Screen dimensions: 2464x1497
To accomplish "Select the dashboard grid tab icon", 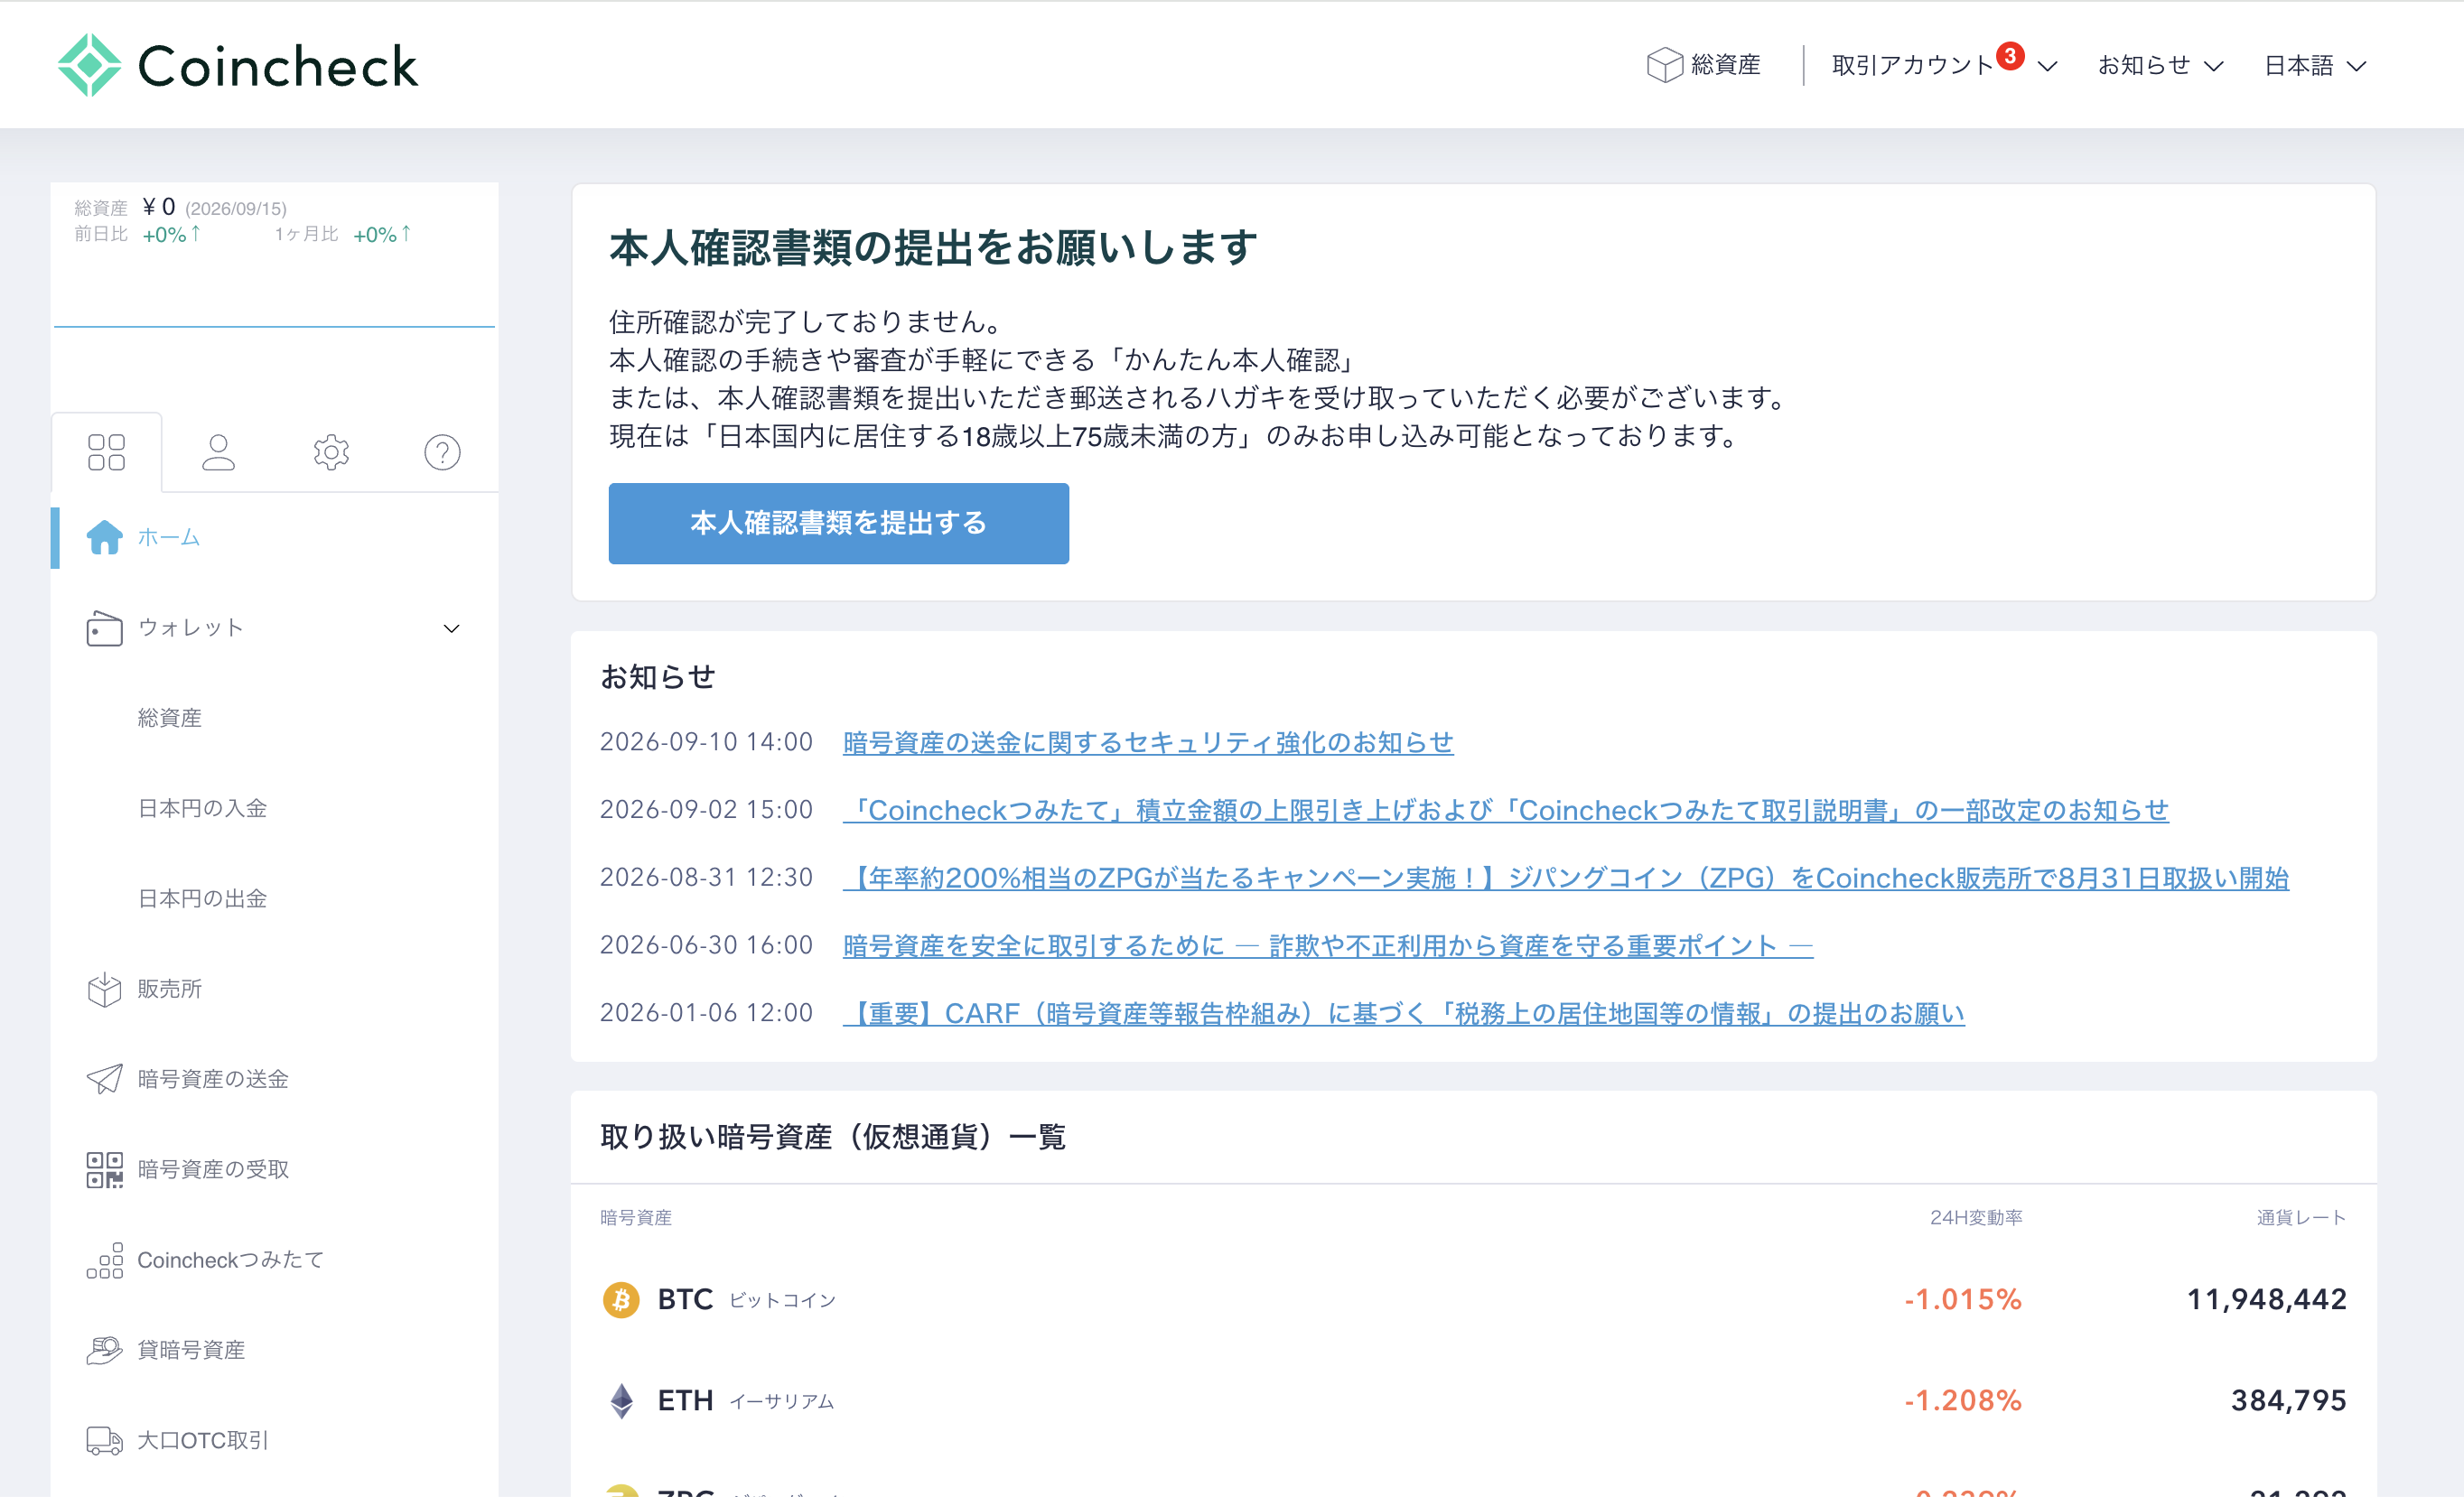I will tap(106, 451).
